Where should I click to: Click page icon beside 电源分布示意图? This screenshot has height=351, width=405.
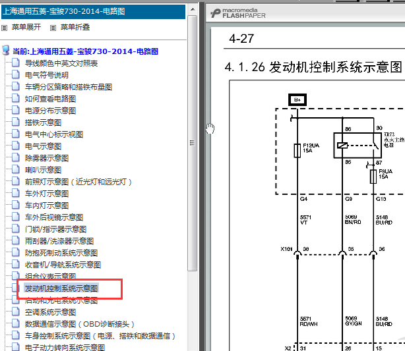pos(15,110)
